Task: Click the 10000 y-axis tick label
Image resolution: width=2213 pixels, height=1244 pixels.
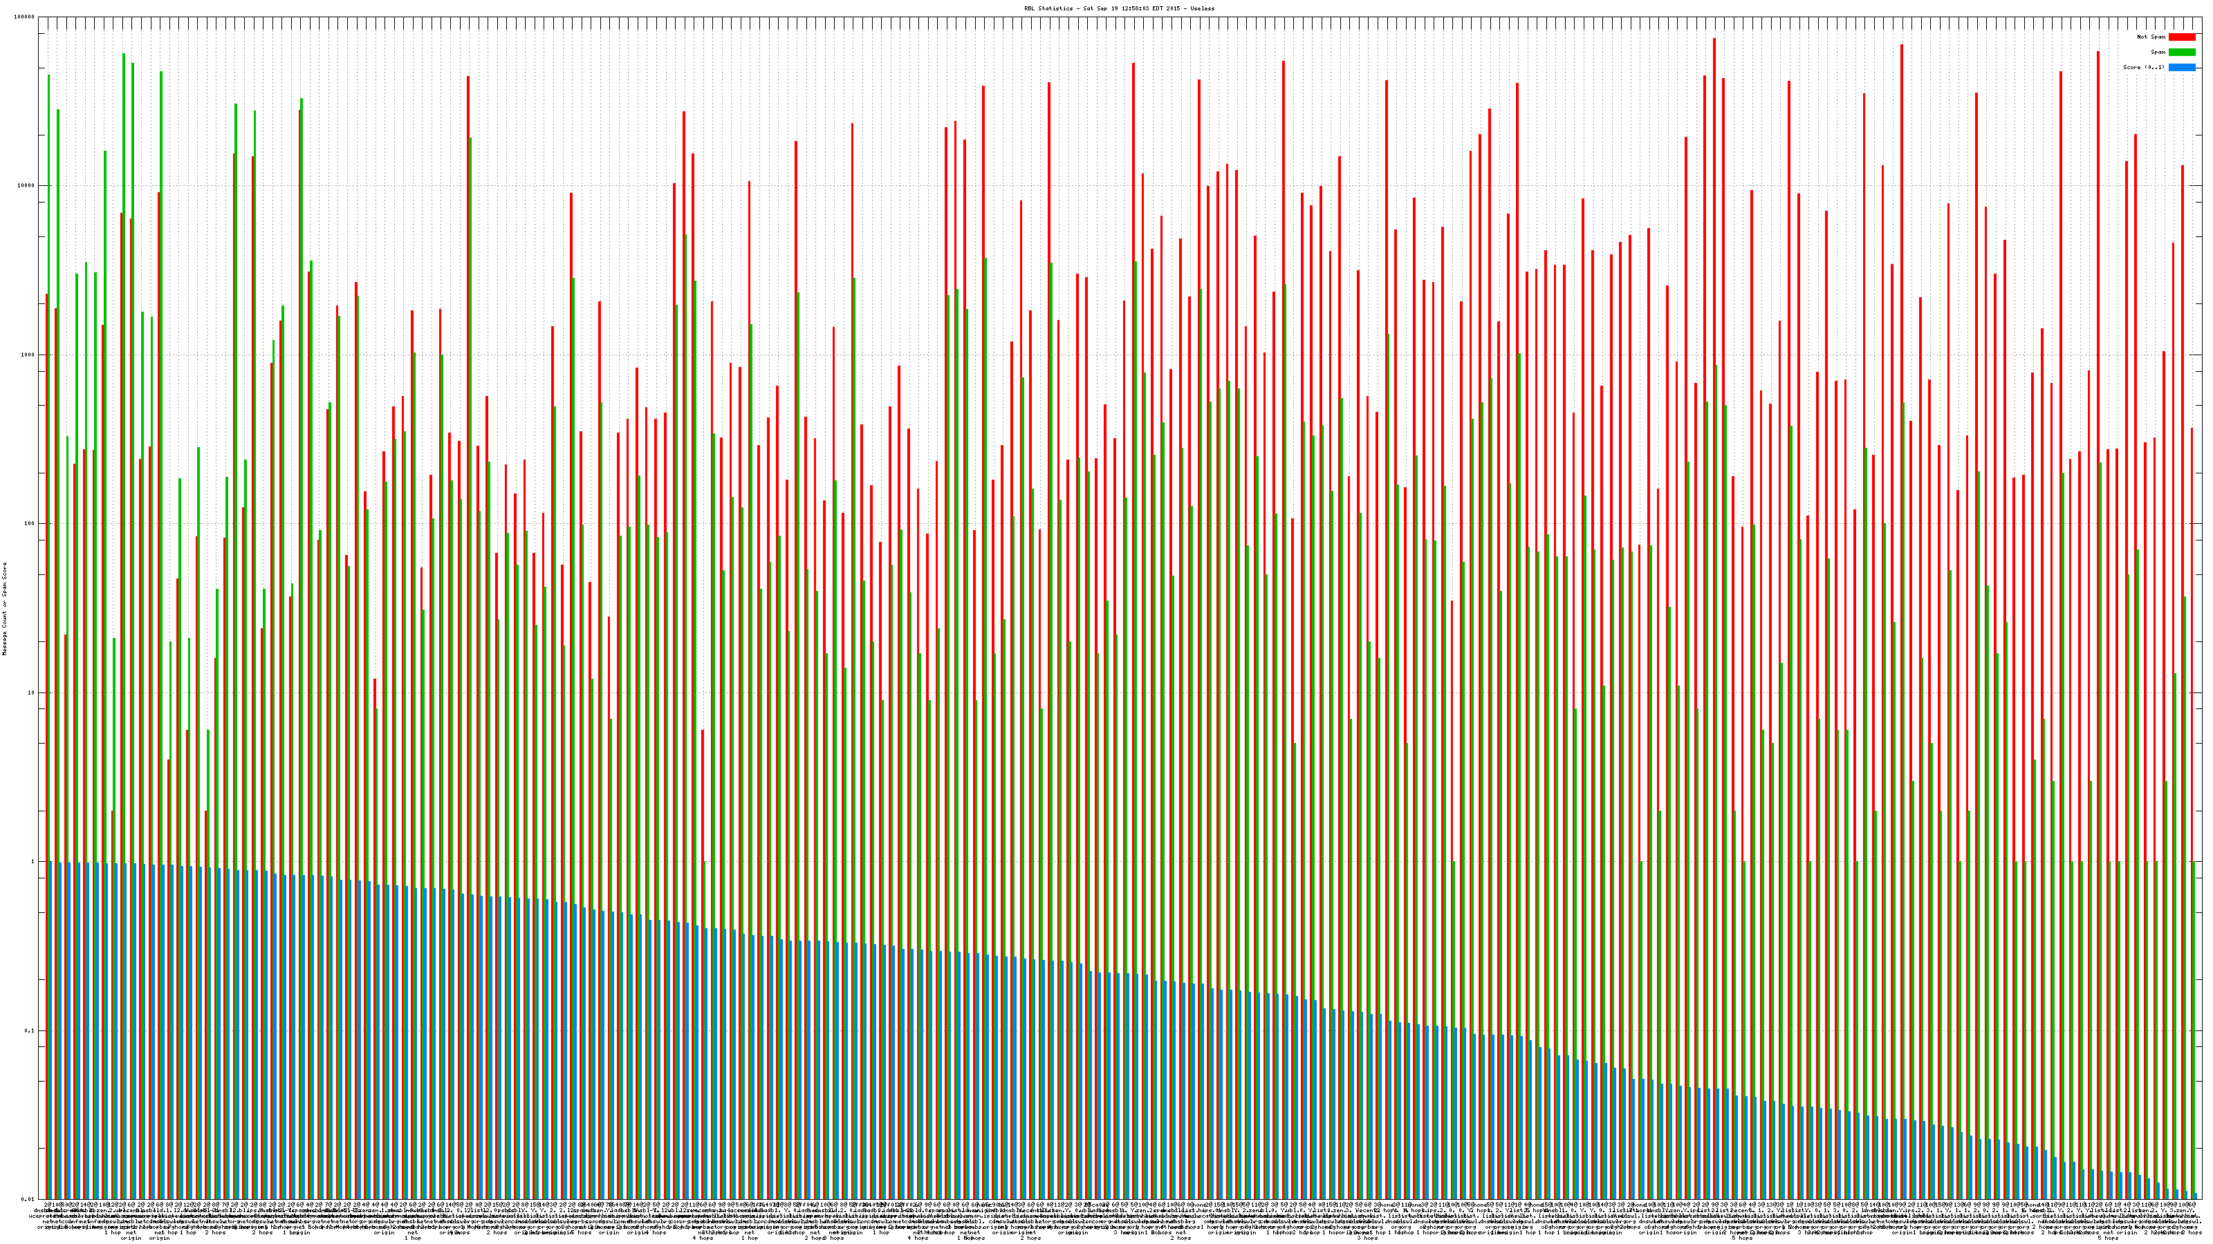Action: tap(27, 187)
